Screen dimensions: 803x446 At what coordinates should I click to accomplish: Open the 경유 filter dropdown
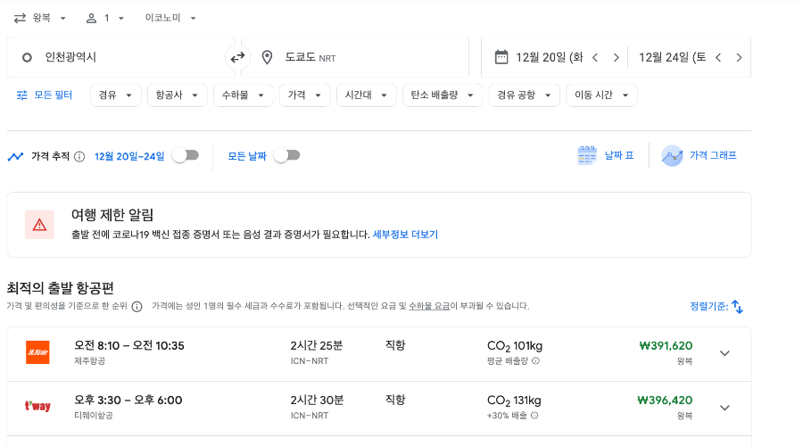pos(116,95)
